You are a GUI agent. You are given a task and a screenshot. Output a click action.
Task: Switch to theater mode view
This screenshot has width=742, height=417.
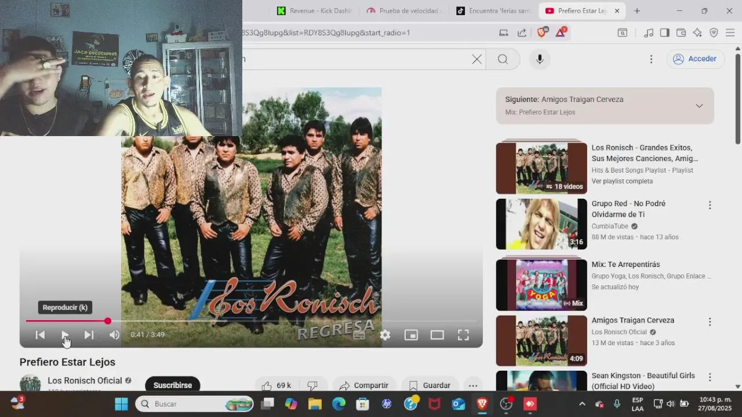coord(437,335)
